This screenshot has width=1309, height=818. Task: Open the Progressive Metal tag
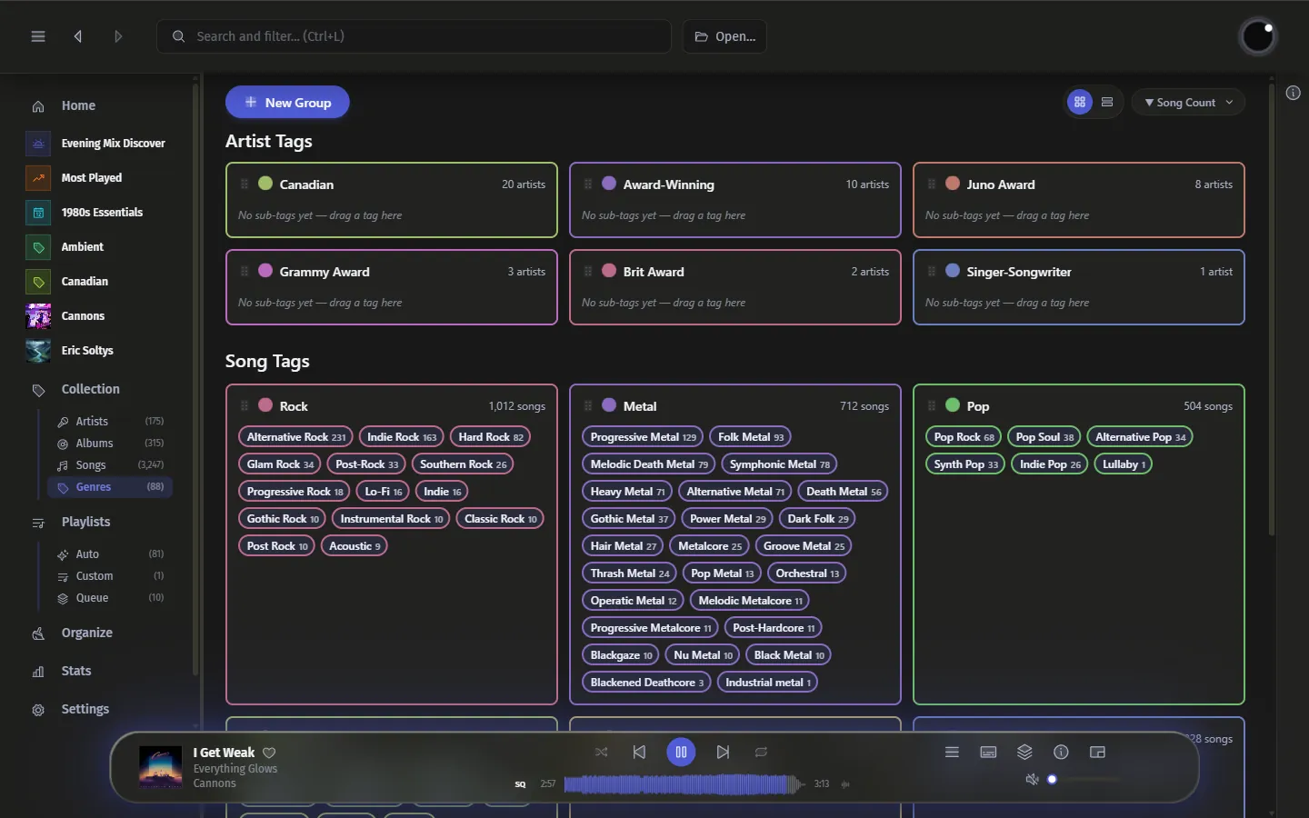(643, 437)
